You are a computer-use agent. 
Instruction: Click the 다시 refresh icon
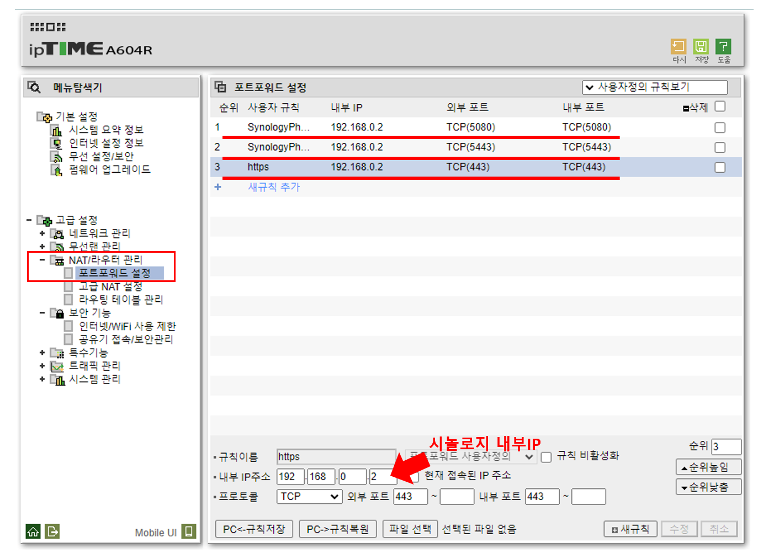(x=678, y=46)
